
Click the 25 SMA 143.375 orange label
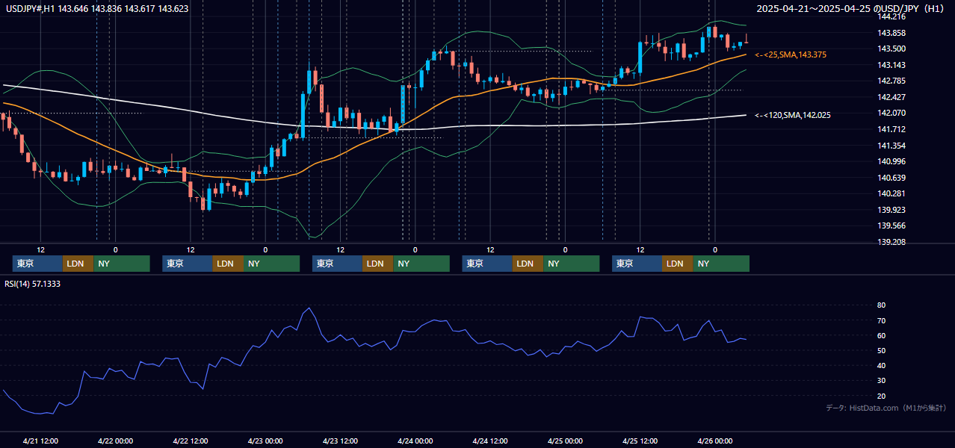point(791,55)
